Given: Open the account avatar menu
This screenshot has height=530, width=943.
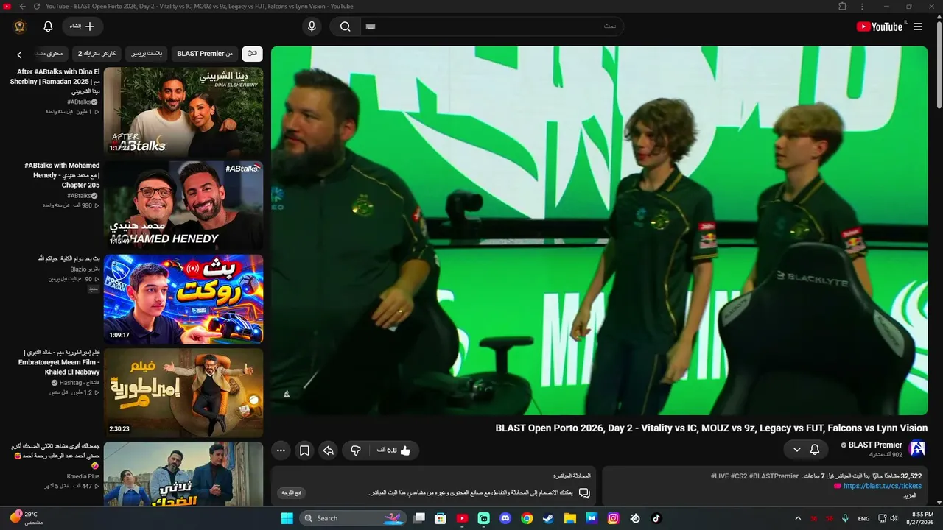Looking at the screenshot, I should pyautogui.click(x=20, y=26).
